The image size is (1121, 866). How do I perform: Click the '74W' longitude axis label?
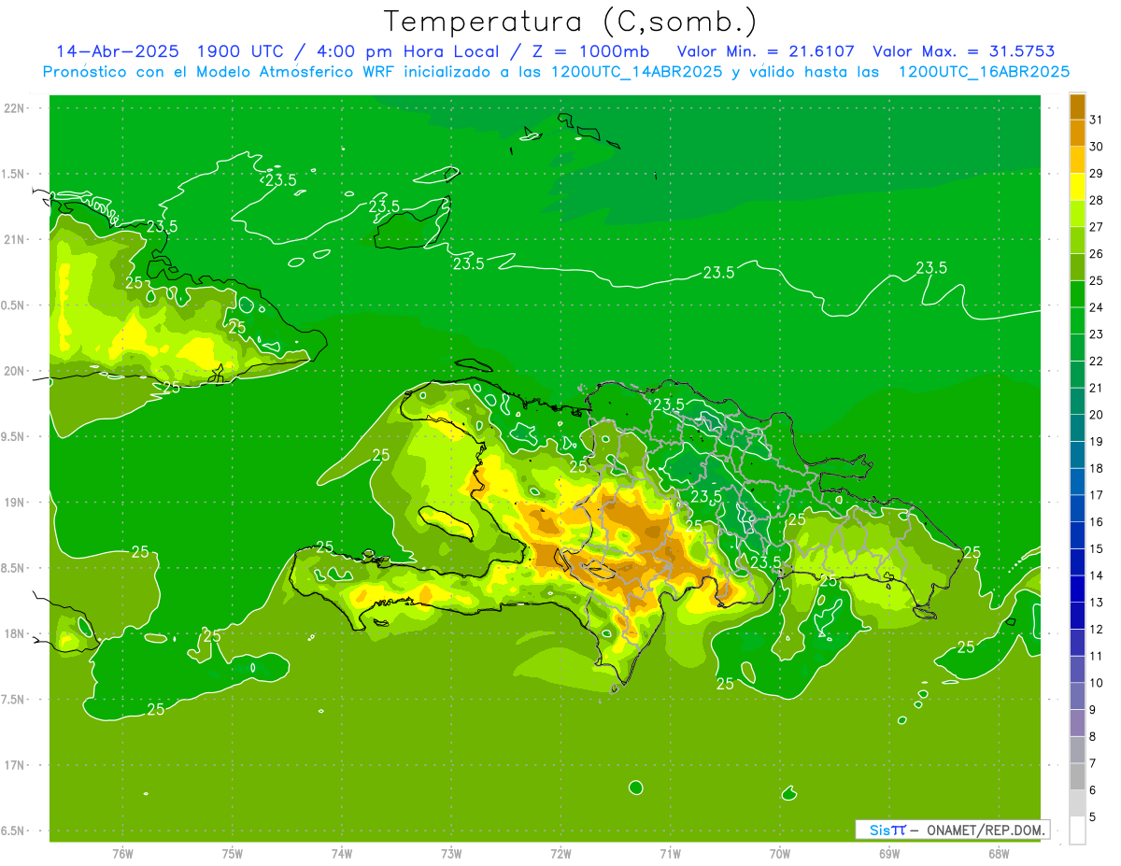click(342, 853)
